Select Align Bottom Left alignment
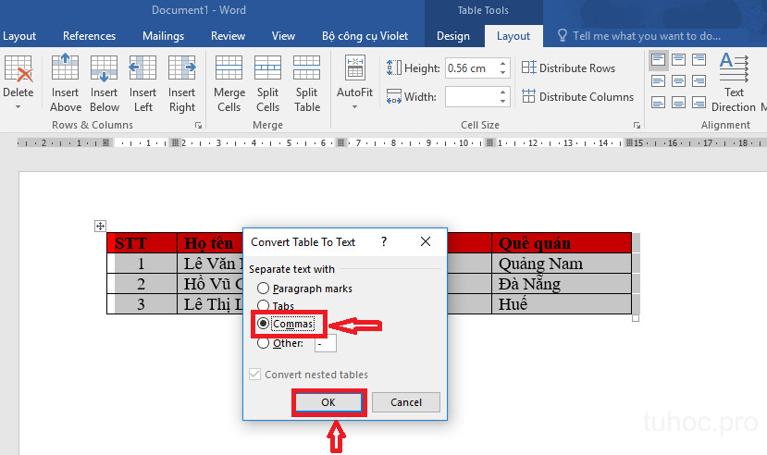This screenshot has width=767, height=455. coord(659,103)
